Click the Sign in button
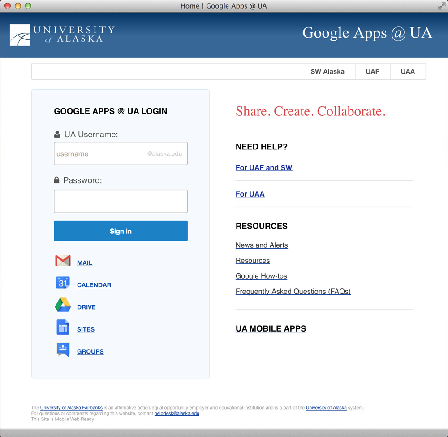448x437 pixels. point(121,231)
